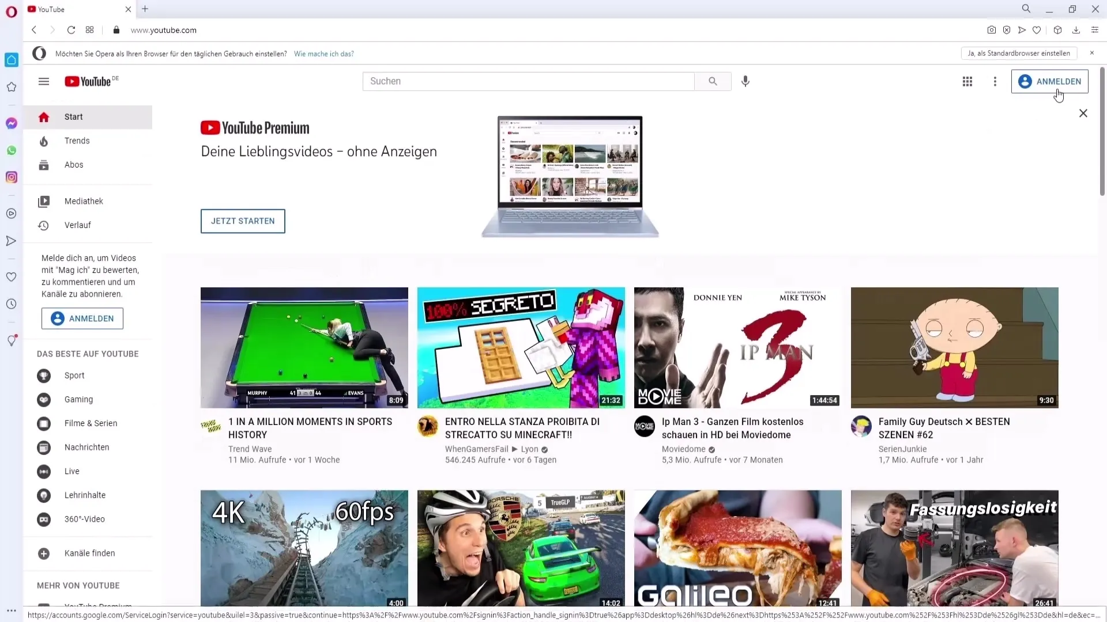Dismiss the YouTube Premium banner
The width and height of the screenshot is (1107, 622).
(1083, 113)
